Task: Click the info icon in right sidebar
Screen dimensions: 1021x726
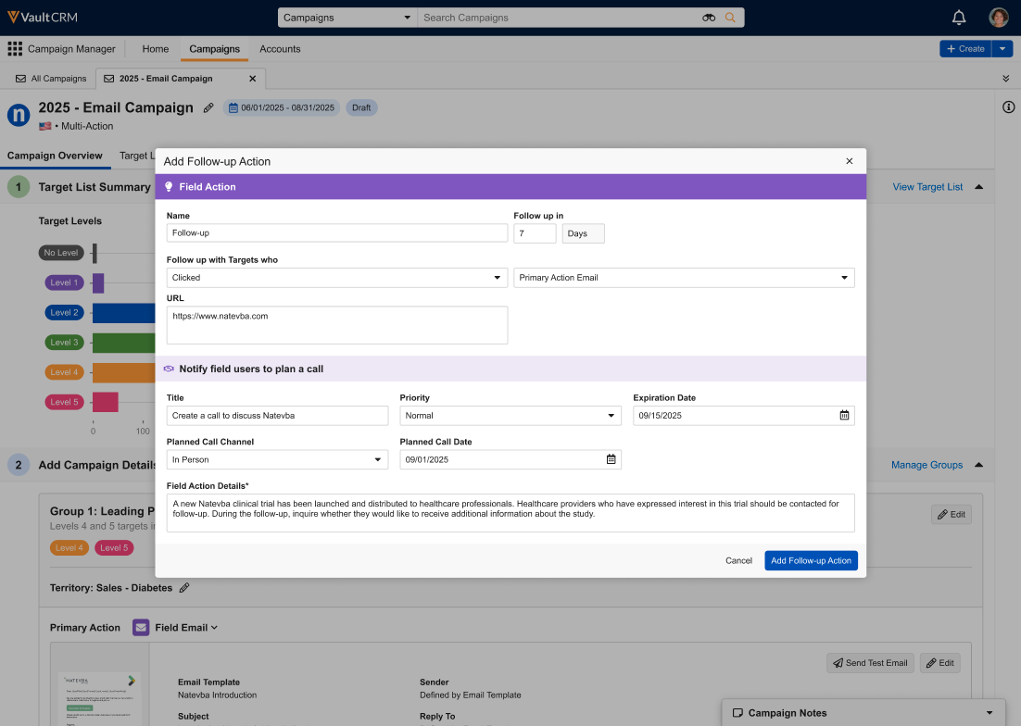Action: 1009,107
